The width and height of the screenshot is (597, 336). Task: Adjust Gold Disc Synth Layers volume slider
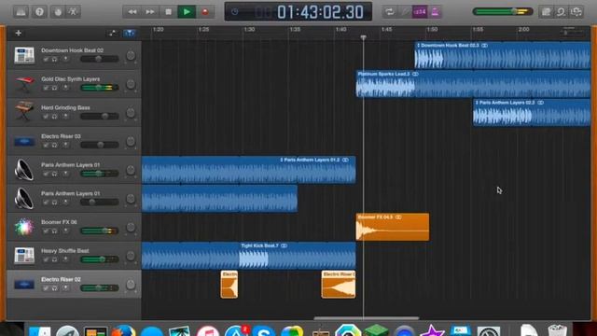click(x=100, y=88)
